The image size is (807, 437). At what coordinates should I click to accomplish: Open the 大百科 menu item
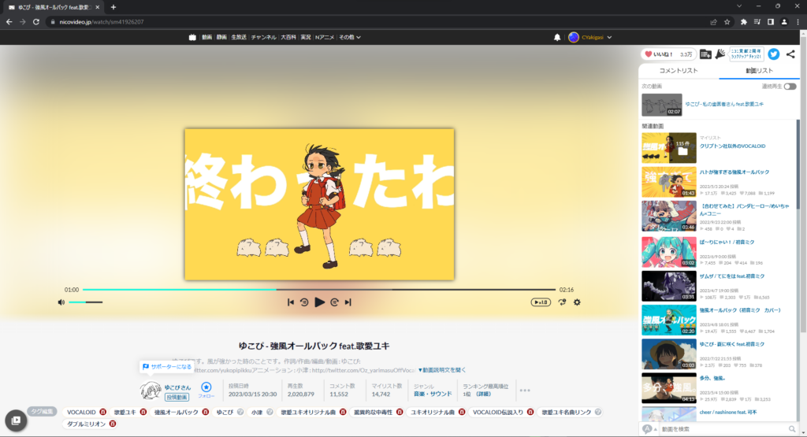[x=288, y=37]
